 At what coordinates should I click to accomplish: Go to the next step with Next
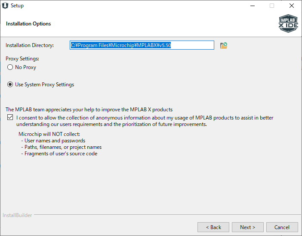click(248, 227)
